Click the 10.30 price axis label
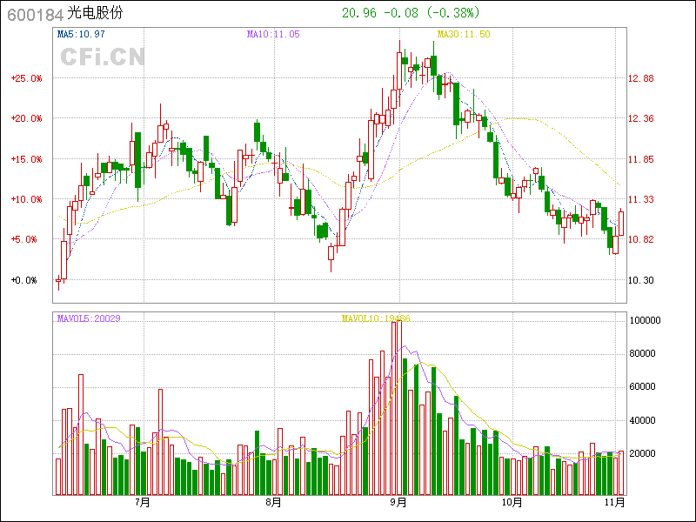The width and height of the screenshot is (696, 522). [x=640, y=280]
